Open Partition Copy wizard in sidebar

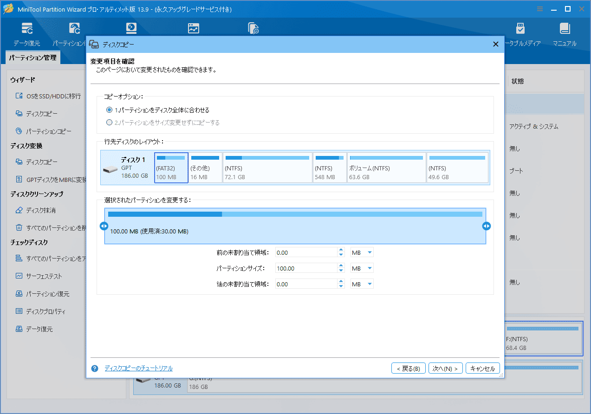pyautogui.click(x=44, y=131)
